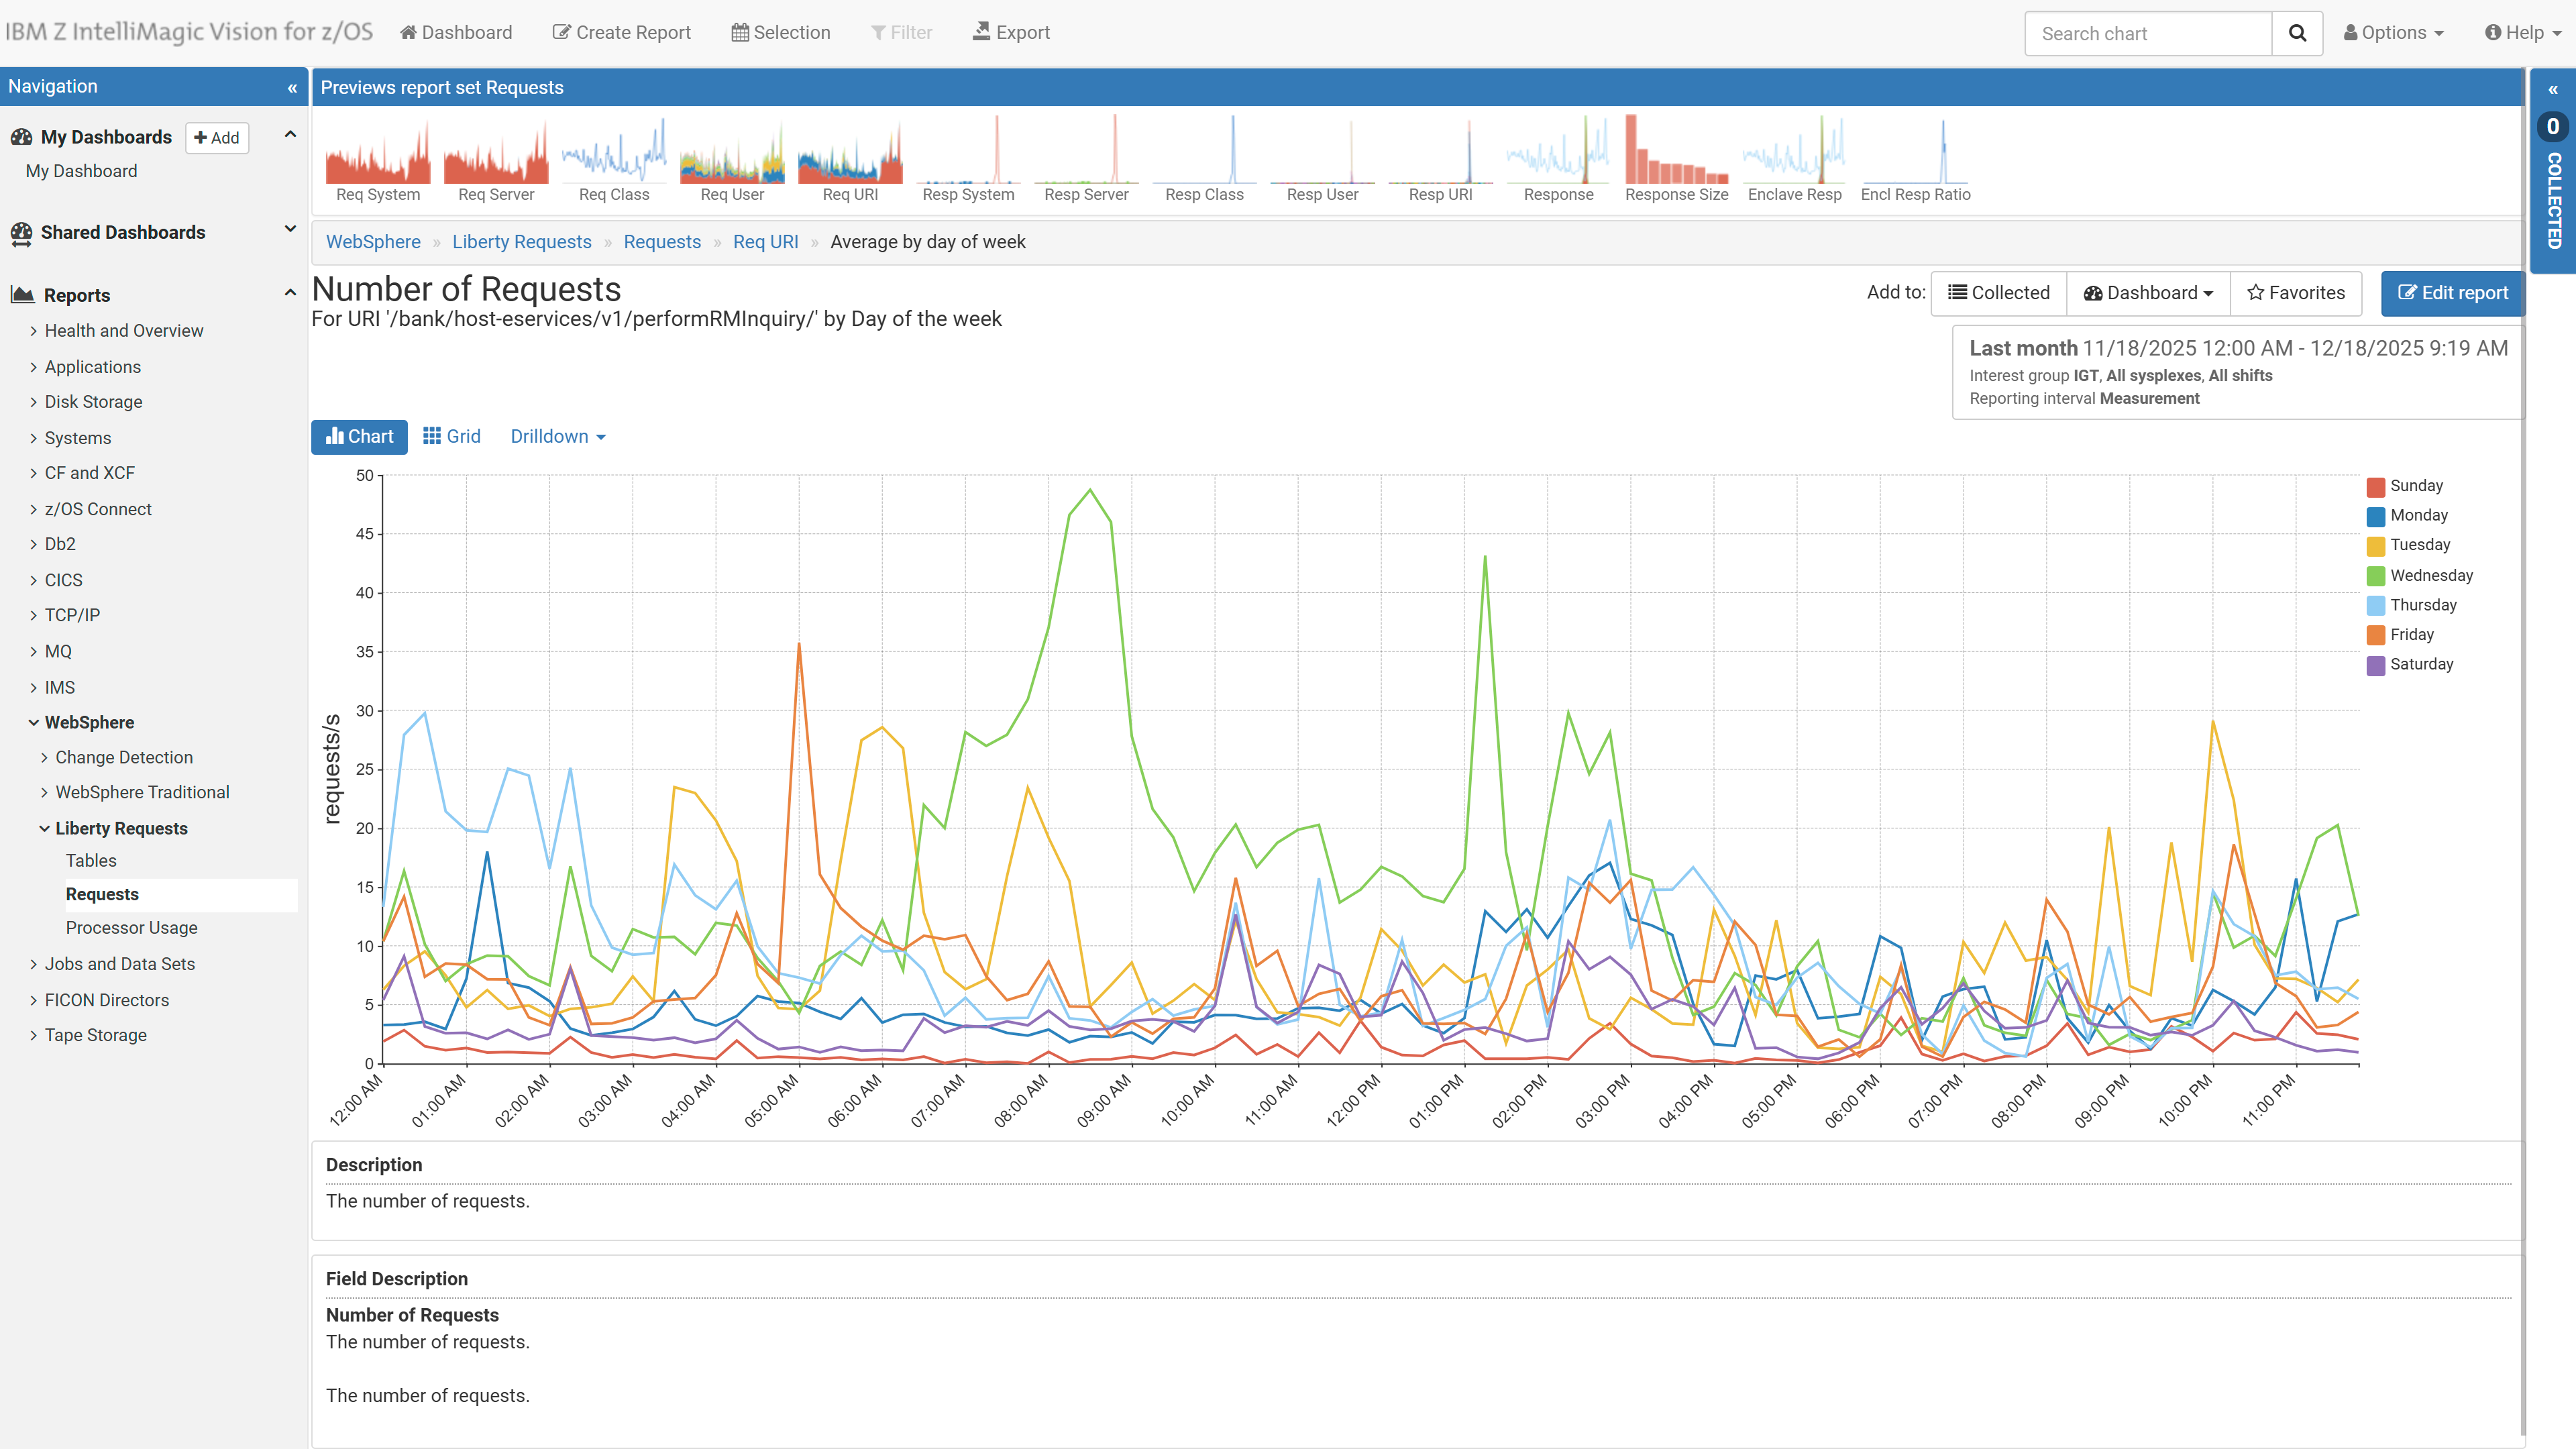
Task: Open the Response preview thumbnail
Action: click(1558, 160)
